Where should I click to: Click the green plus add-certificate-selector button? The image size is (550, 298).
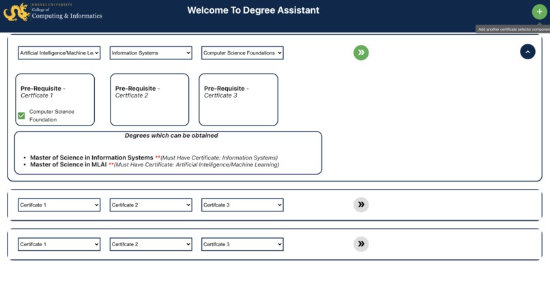(539, 12)
